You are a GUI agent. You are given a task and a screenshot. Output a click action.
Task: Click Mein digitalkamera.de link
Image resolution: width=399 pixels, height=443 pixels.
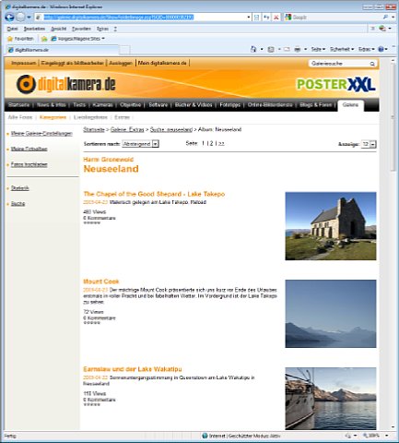(x=162, y=63)
